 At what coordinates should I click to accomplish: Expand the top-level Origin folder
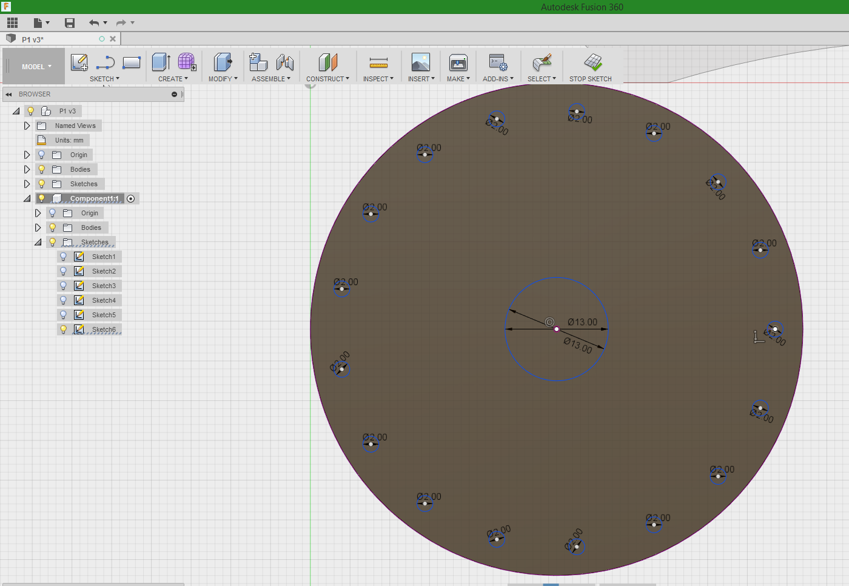click(27, 155)
